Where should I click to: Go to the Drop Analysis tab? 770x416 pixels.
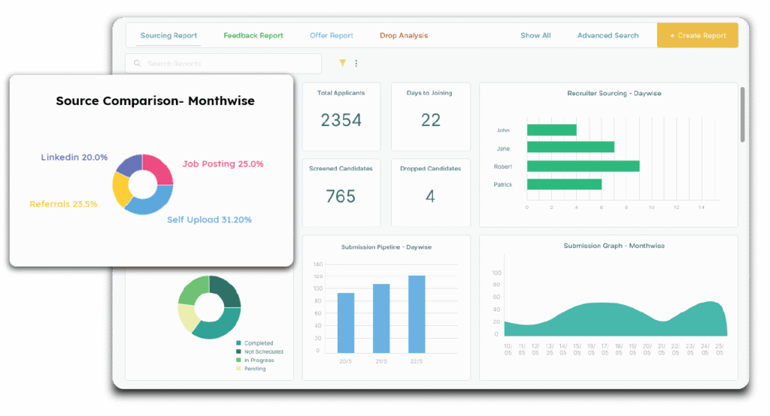point(404,35)
